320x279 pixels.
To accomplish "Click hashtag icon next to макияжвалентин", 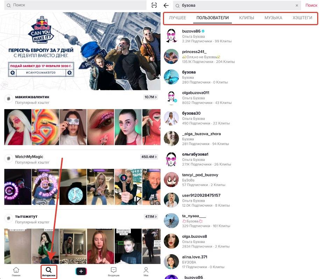I will pos(8,99).
